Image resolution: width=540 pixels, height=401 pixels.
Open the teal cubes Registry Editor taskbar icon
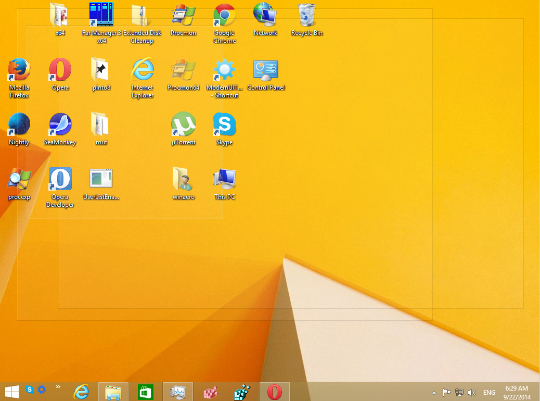(242, 392)
